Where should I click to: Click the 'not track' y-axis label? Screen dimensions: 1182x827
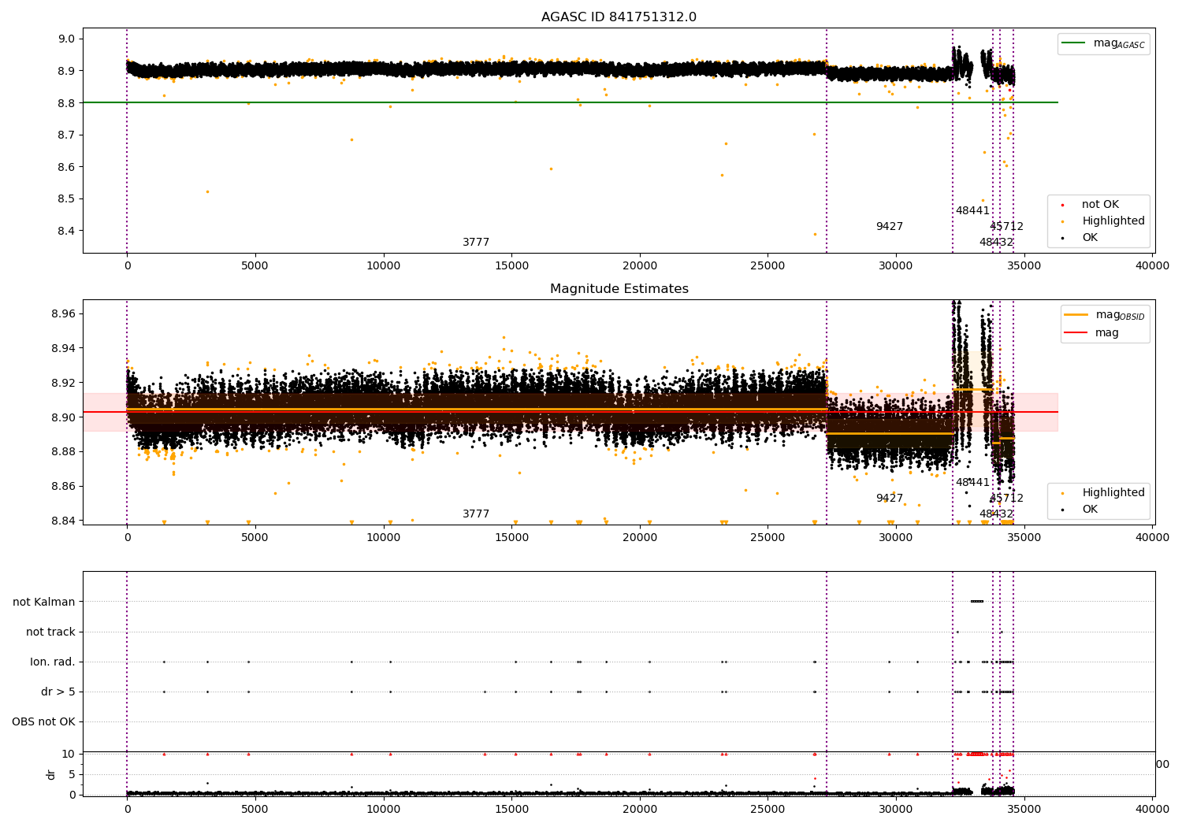50,632
